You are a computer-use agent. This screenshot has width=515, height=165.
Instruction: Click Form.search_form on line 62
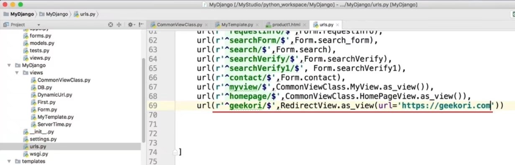click(334, 41)
